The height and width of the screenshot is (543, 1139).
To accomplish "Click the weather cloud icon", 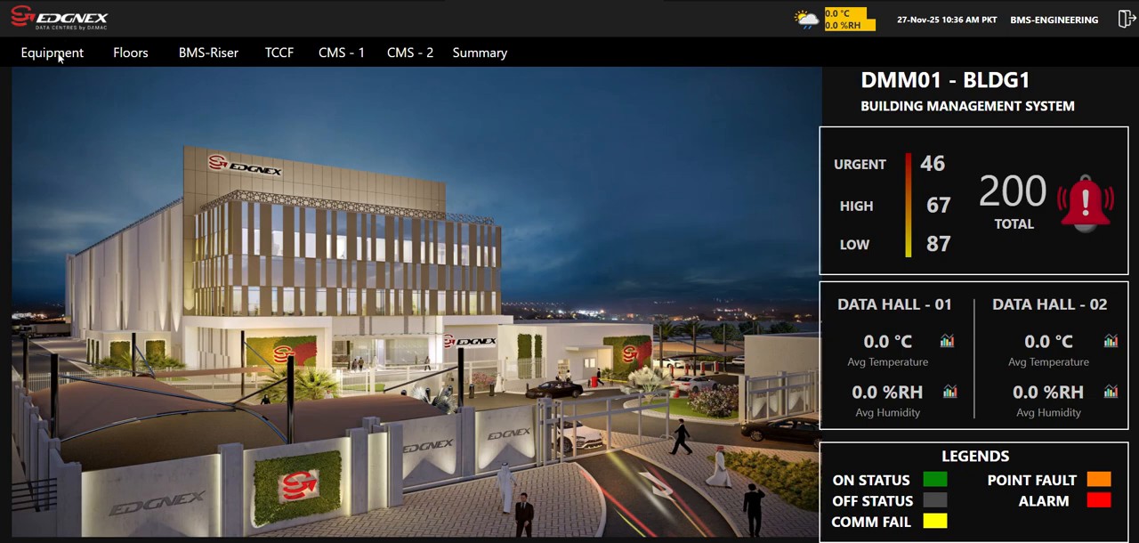I will pos(807,19).
